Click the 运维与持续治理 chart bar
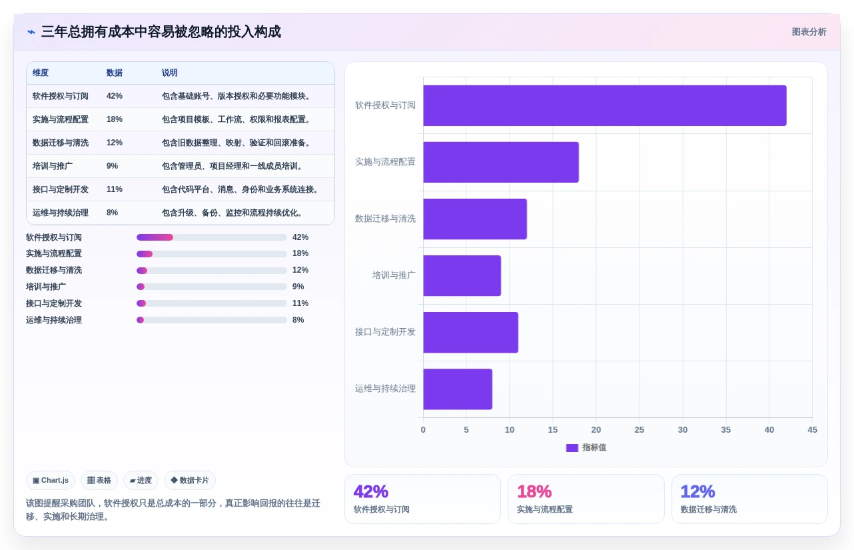Viewport: 854px width, 550px height. click(x=458, y=389)
